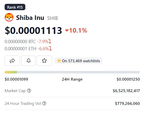Click the ETH down arrow indicator
This screenshot has width=143, height=113.
[50, 48]
